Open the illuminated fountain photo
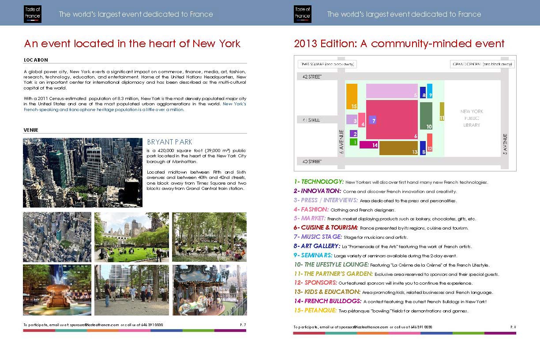This screenshot has height=349, width=540. pyautogui.click(x=57, y=290)
